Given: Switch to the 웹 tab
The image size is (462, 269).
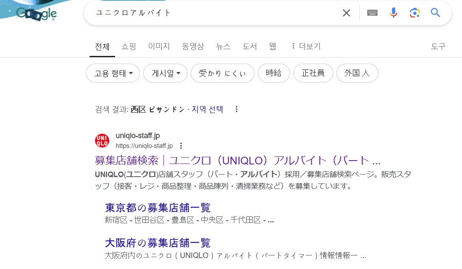Looking at the screenshot, I should pyautogui.click(x=273, y=47).
